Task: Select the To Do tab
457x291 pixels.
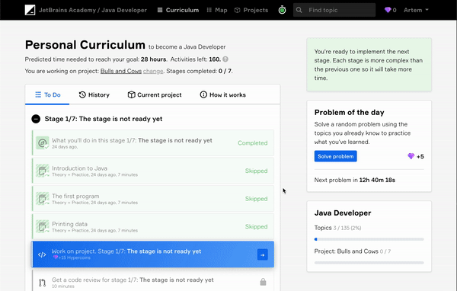Action: point(47,94)
